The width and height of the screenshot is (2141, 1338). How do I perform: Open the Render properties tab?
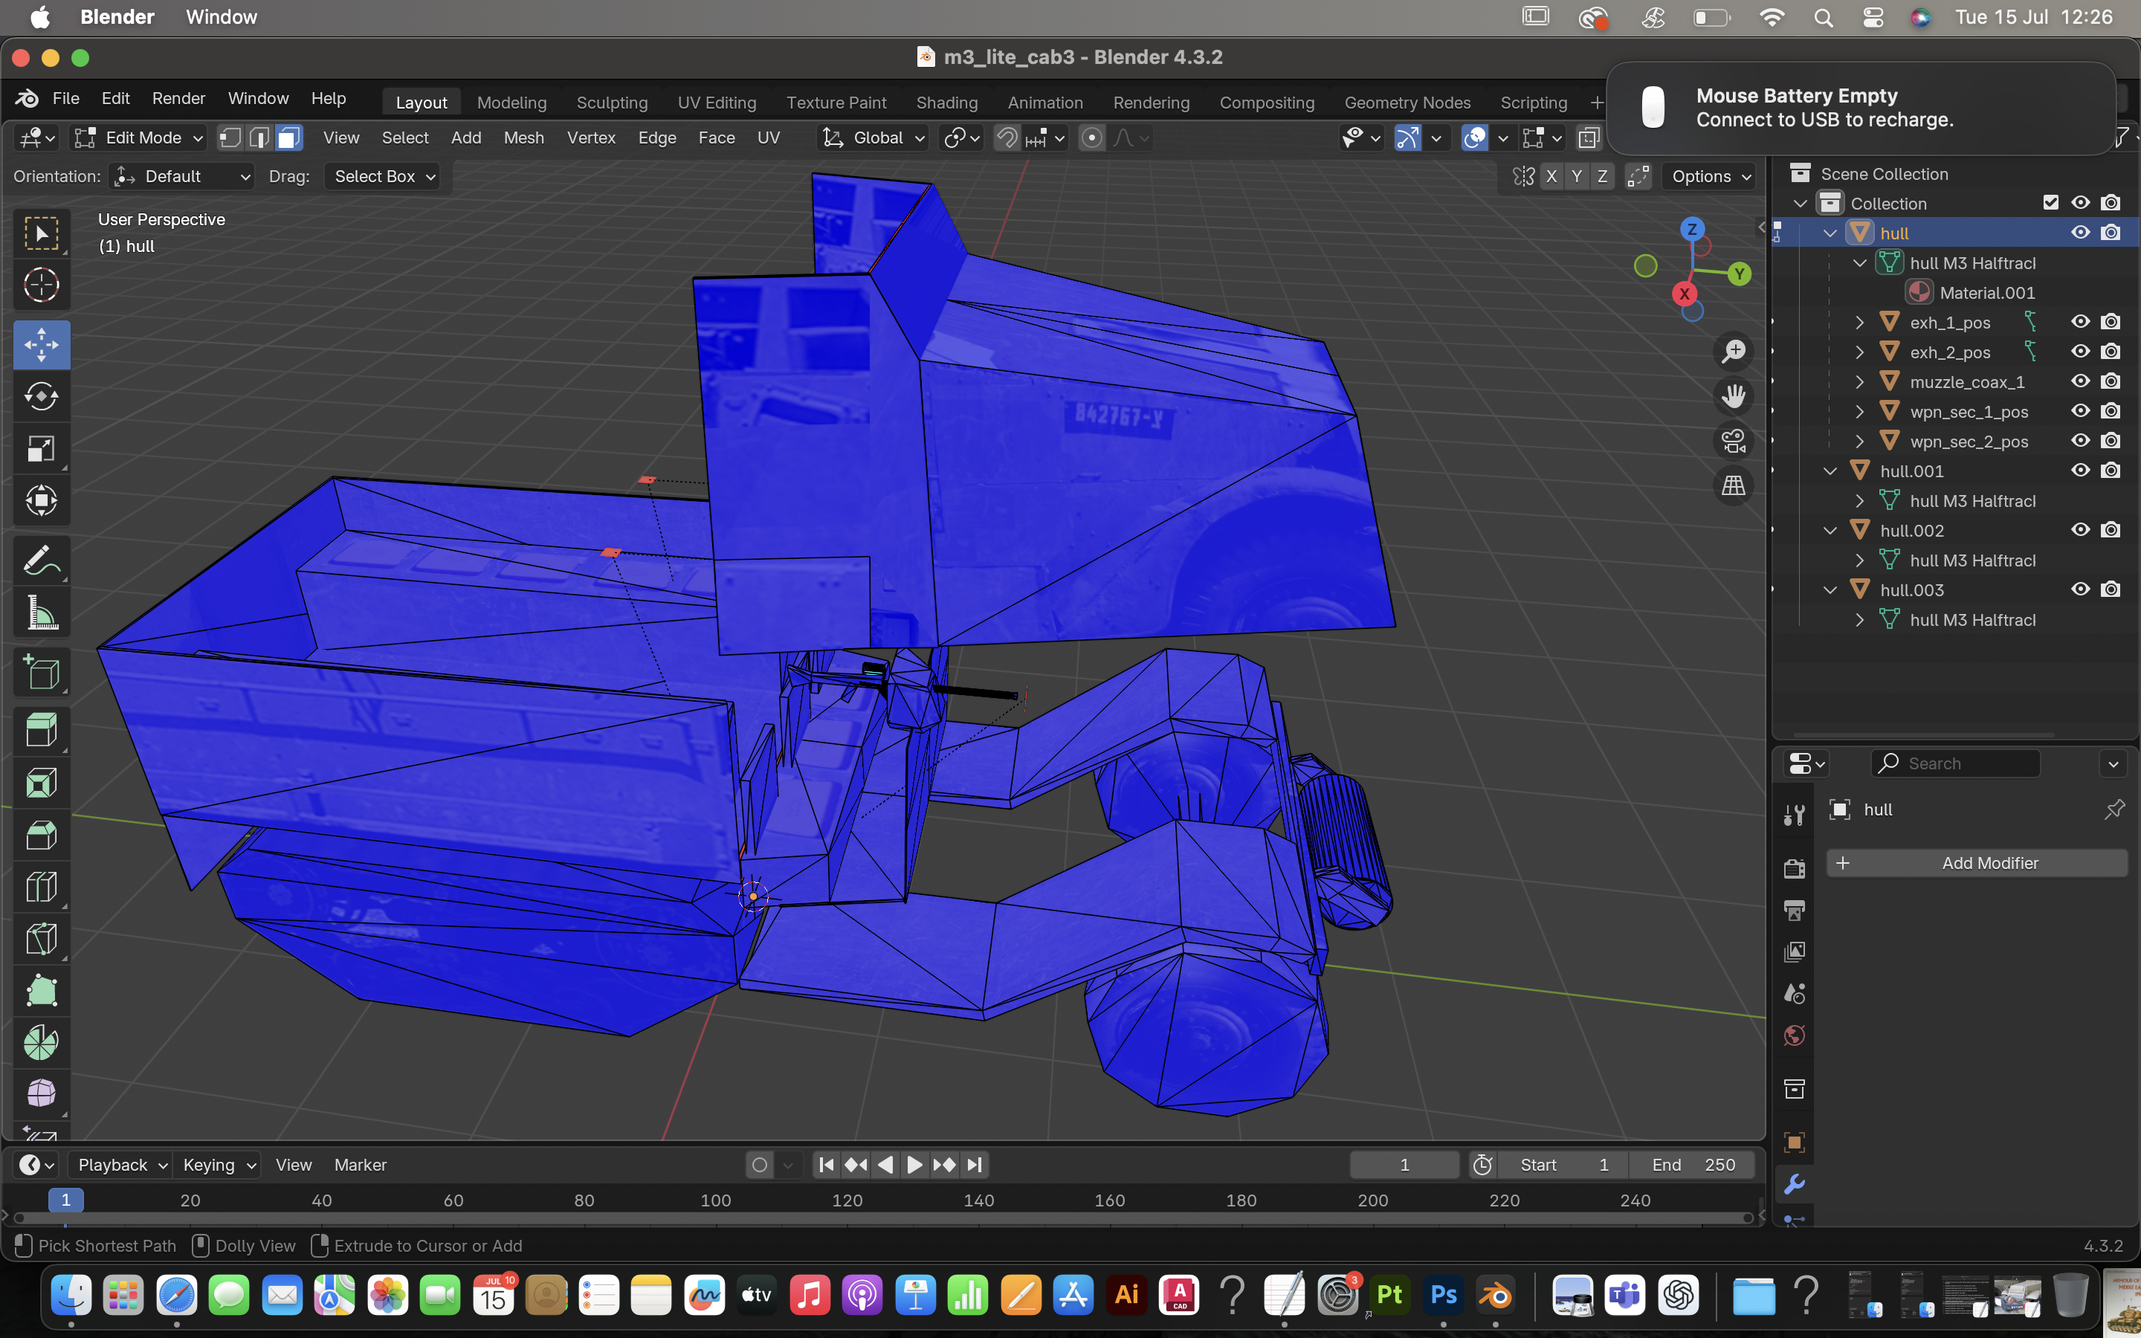click(x=1794, y=869)
